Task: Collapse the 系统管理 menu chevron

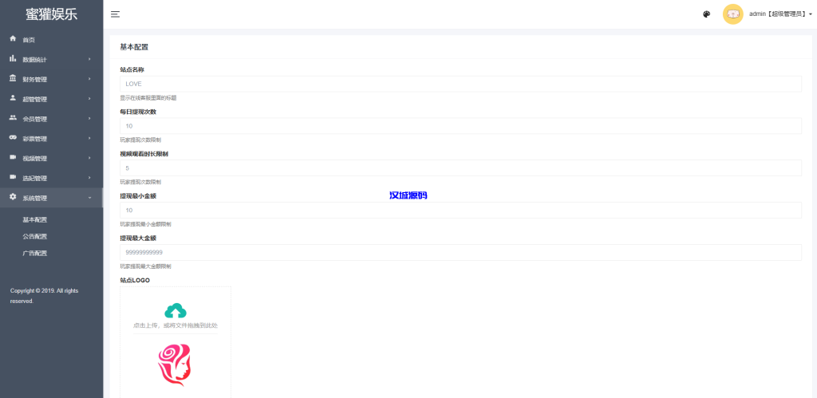Action: point(89,198)
